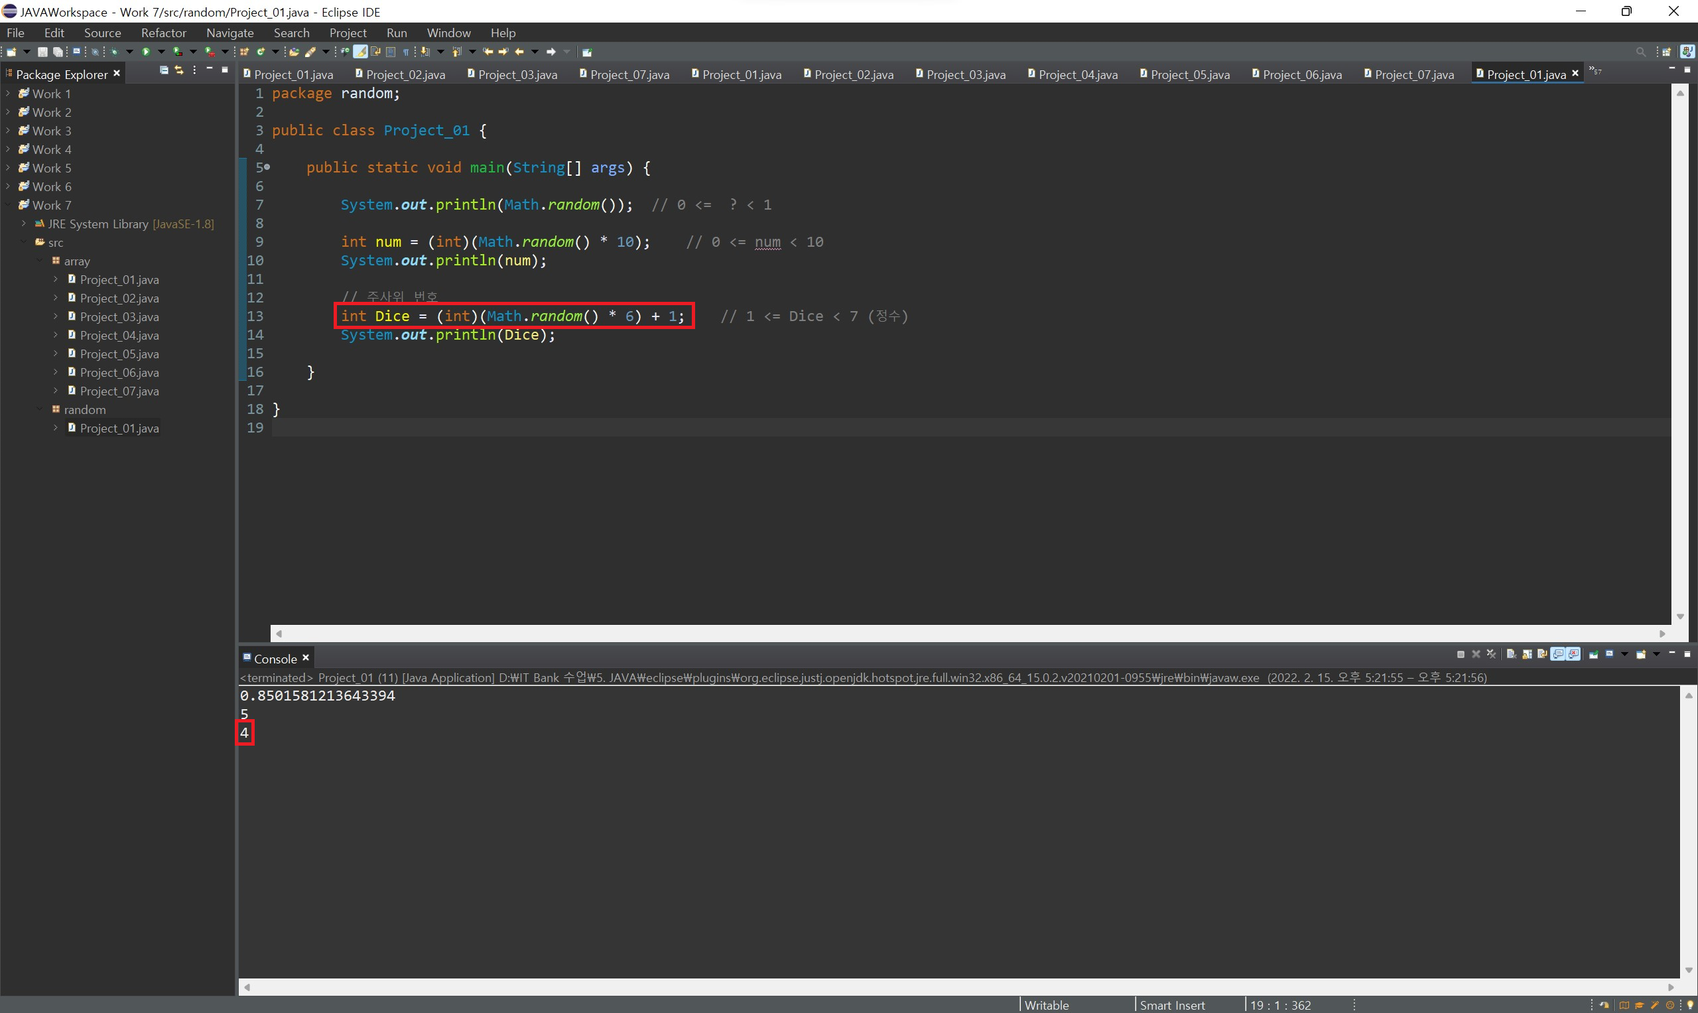The width and height of the screenshot is (1698, 1013).
Task: Open the Navigate menu
Action: (x=230, y=33)
